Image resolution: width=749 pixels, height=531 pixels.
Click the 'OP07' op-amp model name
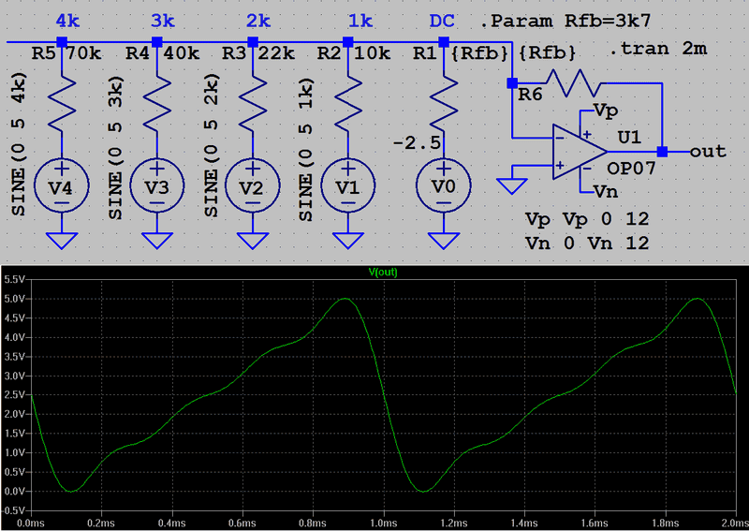pyautogui.click(x=631, y=169)
